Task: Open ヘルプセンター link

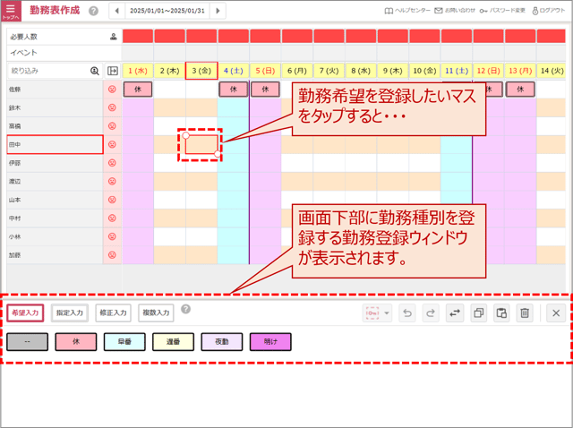Action: click(407, 11)
